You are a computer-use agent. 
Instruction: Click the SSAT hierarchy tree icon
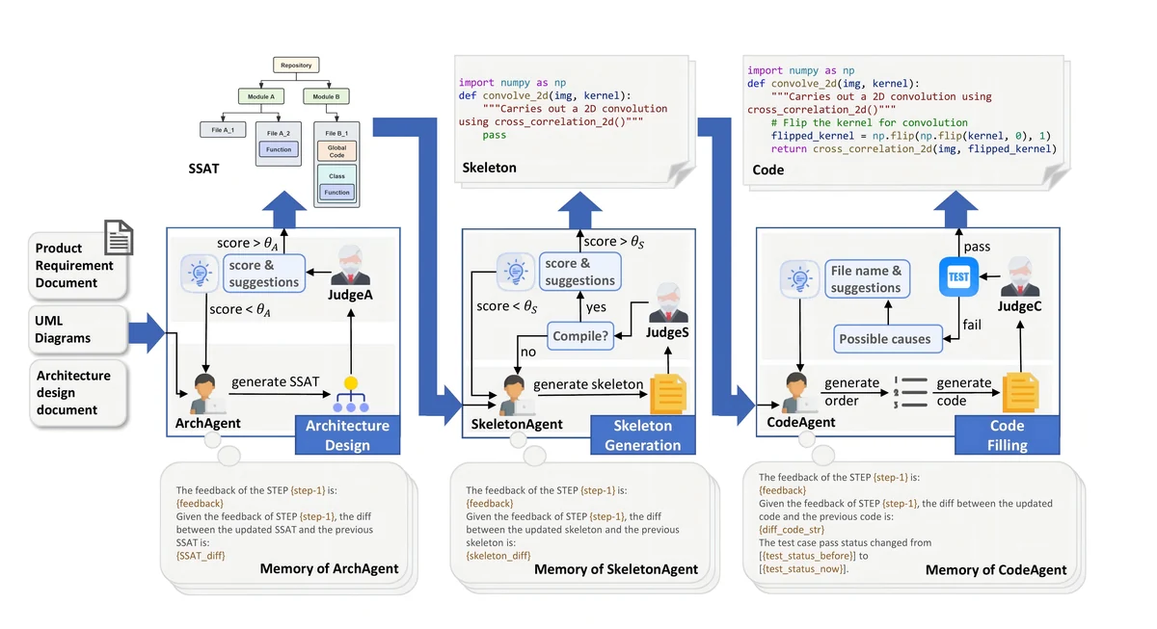pyautogui.click(x=350, y=396)
